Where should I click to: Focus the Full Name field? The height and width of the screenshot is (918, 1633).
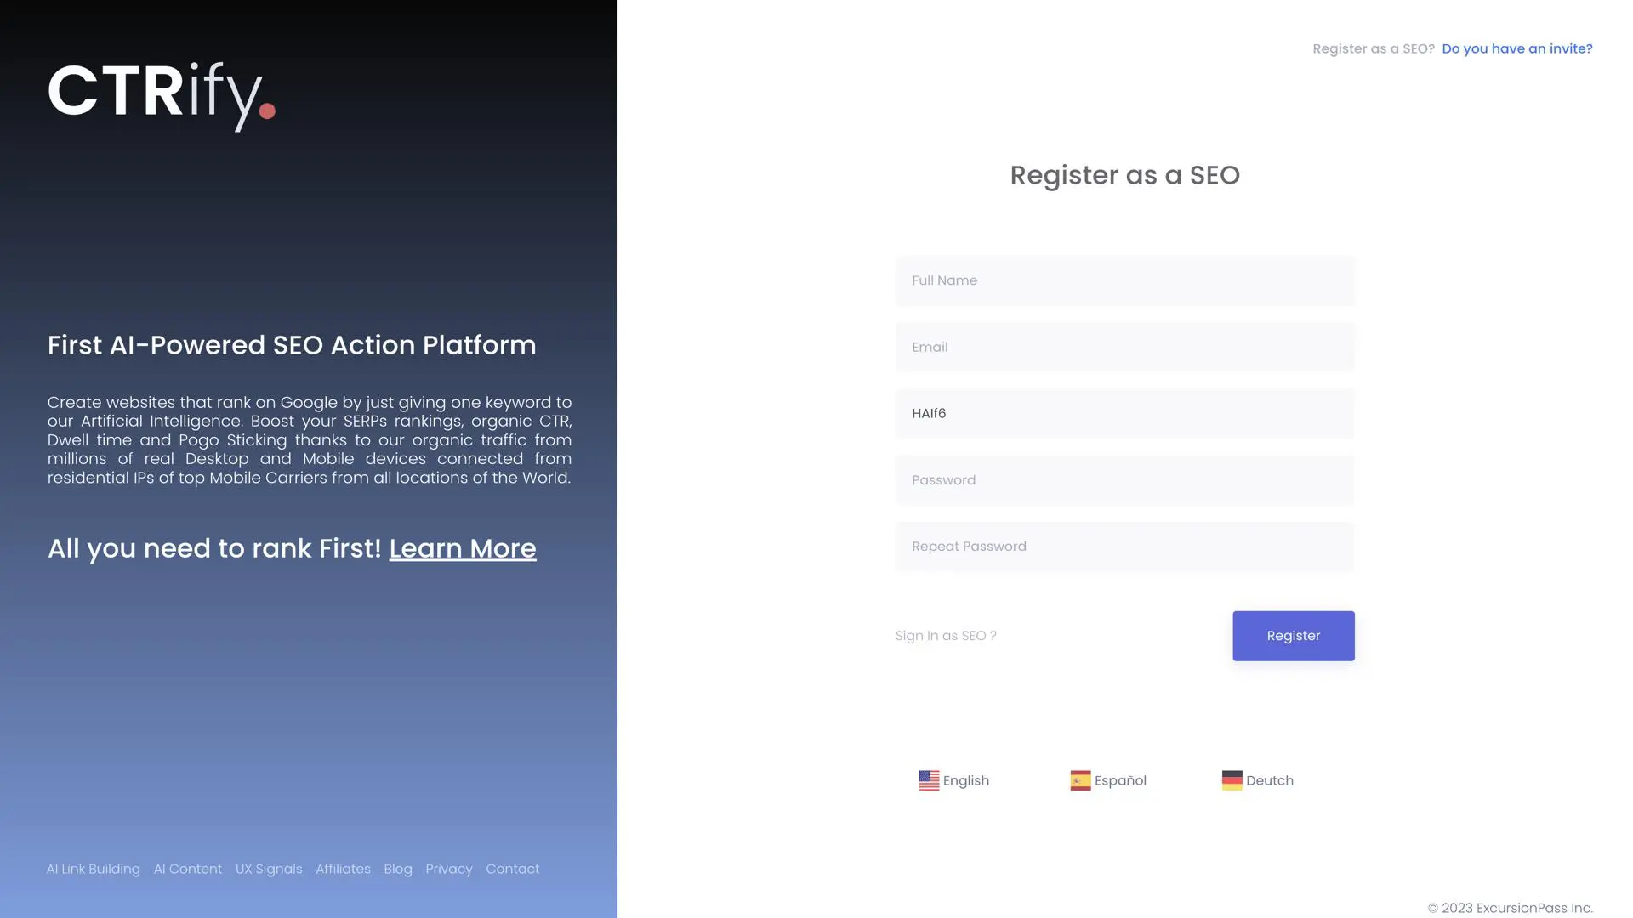(x=1124, y=280)
